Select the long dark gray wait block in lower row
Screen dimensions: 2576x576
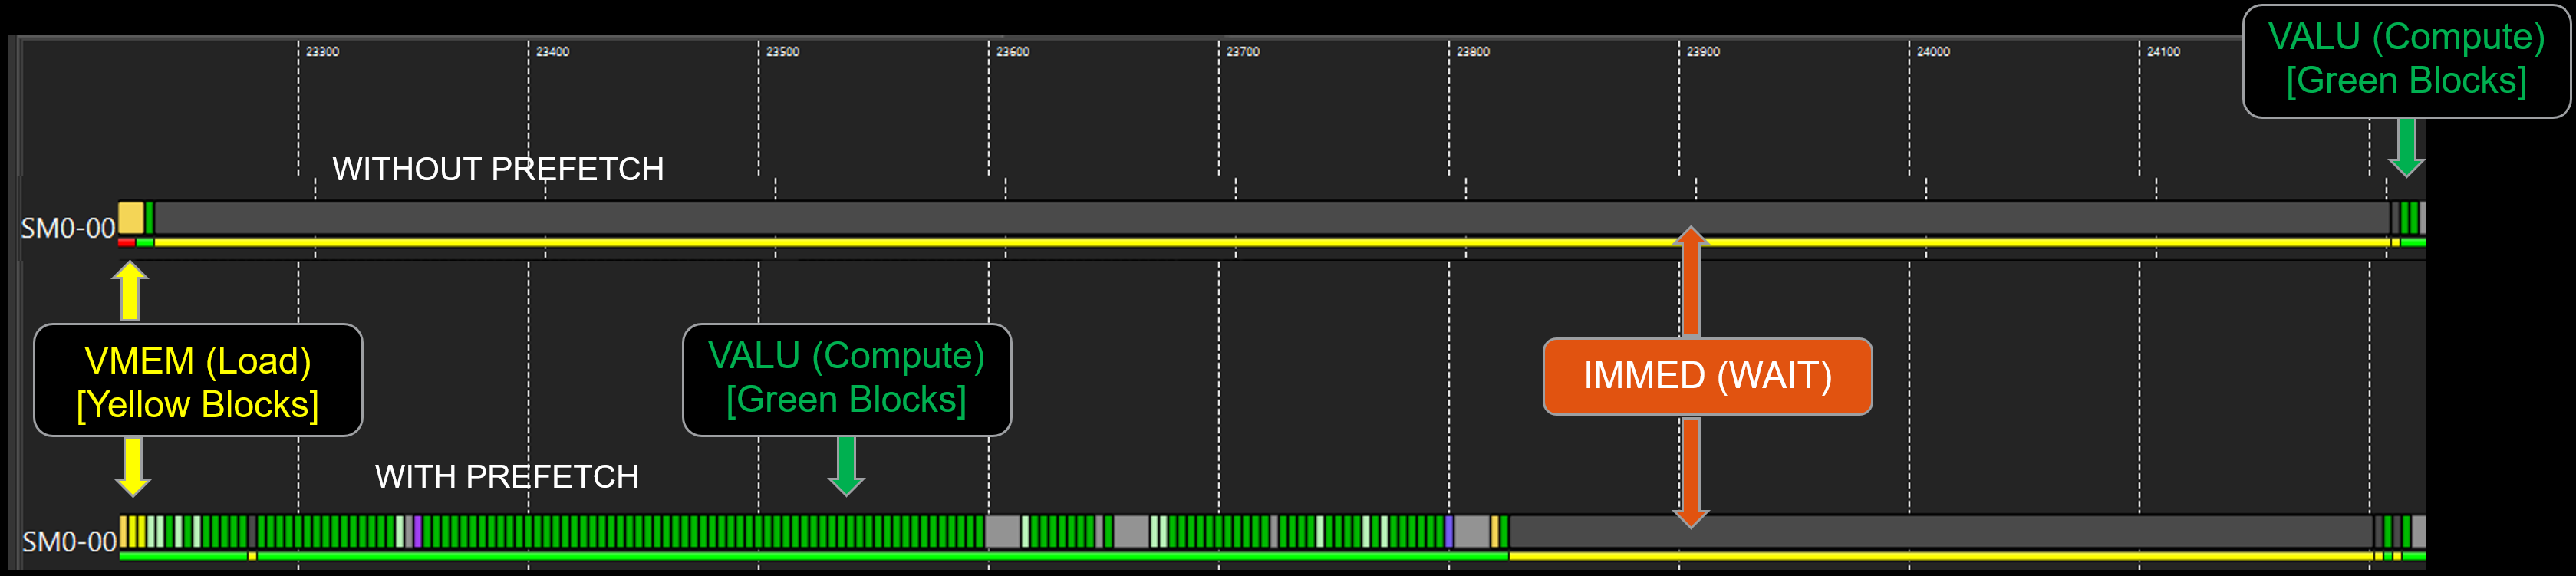[x=1942, y=531]
